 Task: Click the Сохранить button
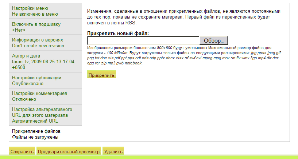(22, 151)
